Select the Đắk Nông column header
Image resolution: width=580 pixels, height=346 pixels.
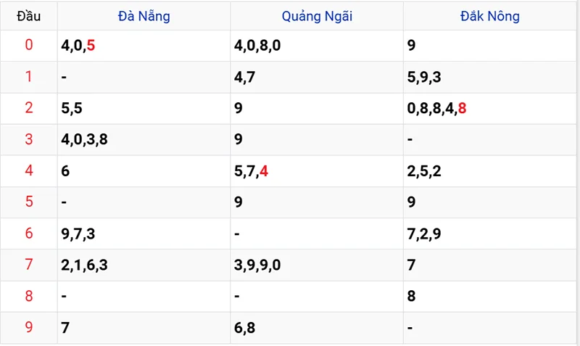[x=489, y=16]
